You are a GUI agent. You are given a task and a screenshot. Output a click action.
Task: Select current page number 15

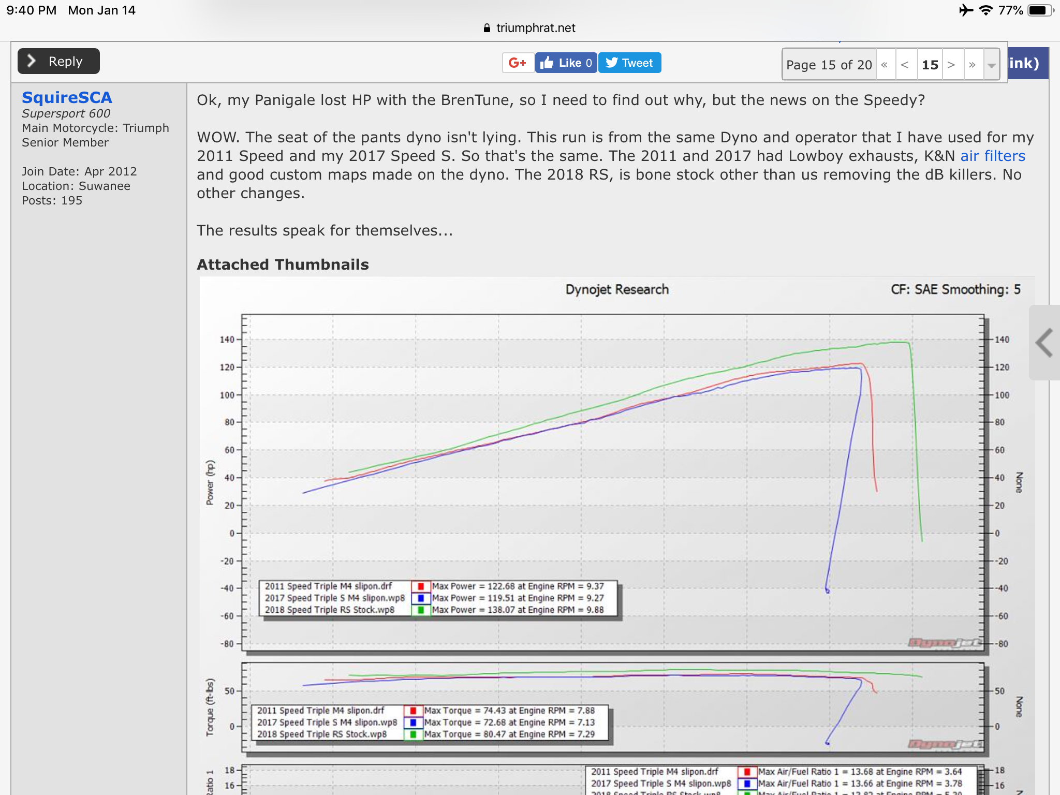pyautogui.click(x=930, y=65)
